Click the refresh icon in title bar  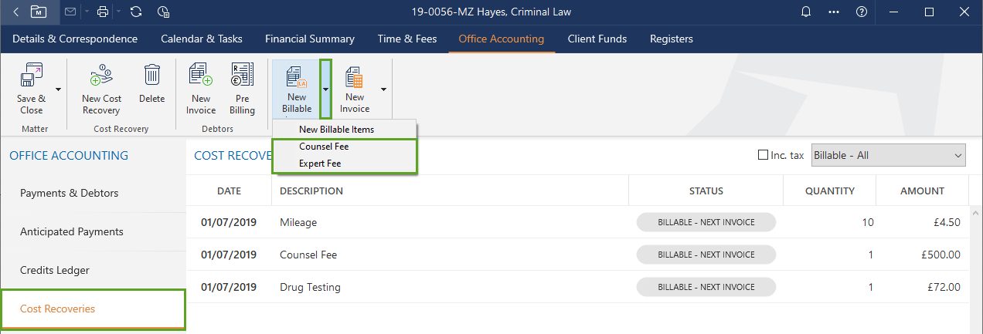(x=136, y=12)
